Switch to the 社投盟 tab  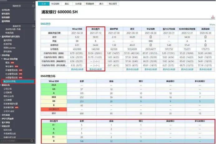[78, 4]
